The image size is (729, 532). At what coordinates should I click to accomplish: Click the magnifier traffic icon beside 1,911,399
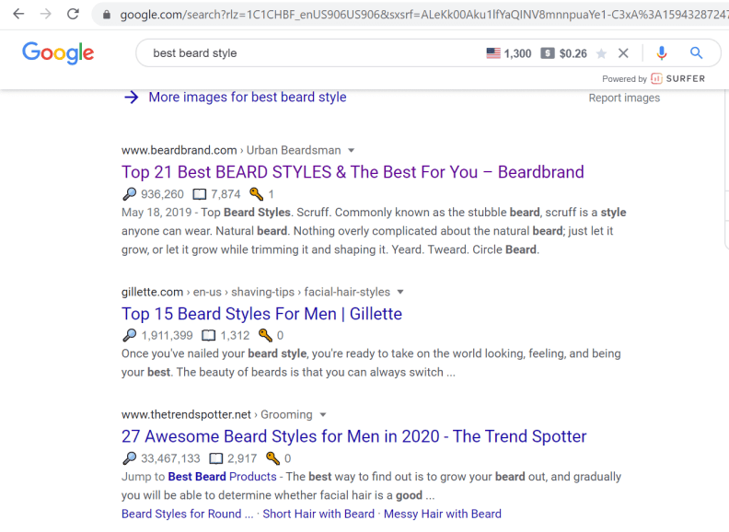pyautogui.click(x=129, y=335)
